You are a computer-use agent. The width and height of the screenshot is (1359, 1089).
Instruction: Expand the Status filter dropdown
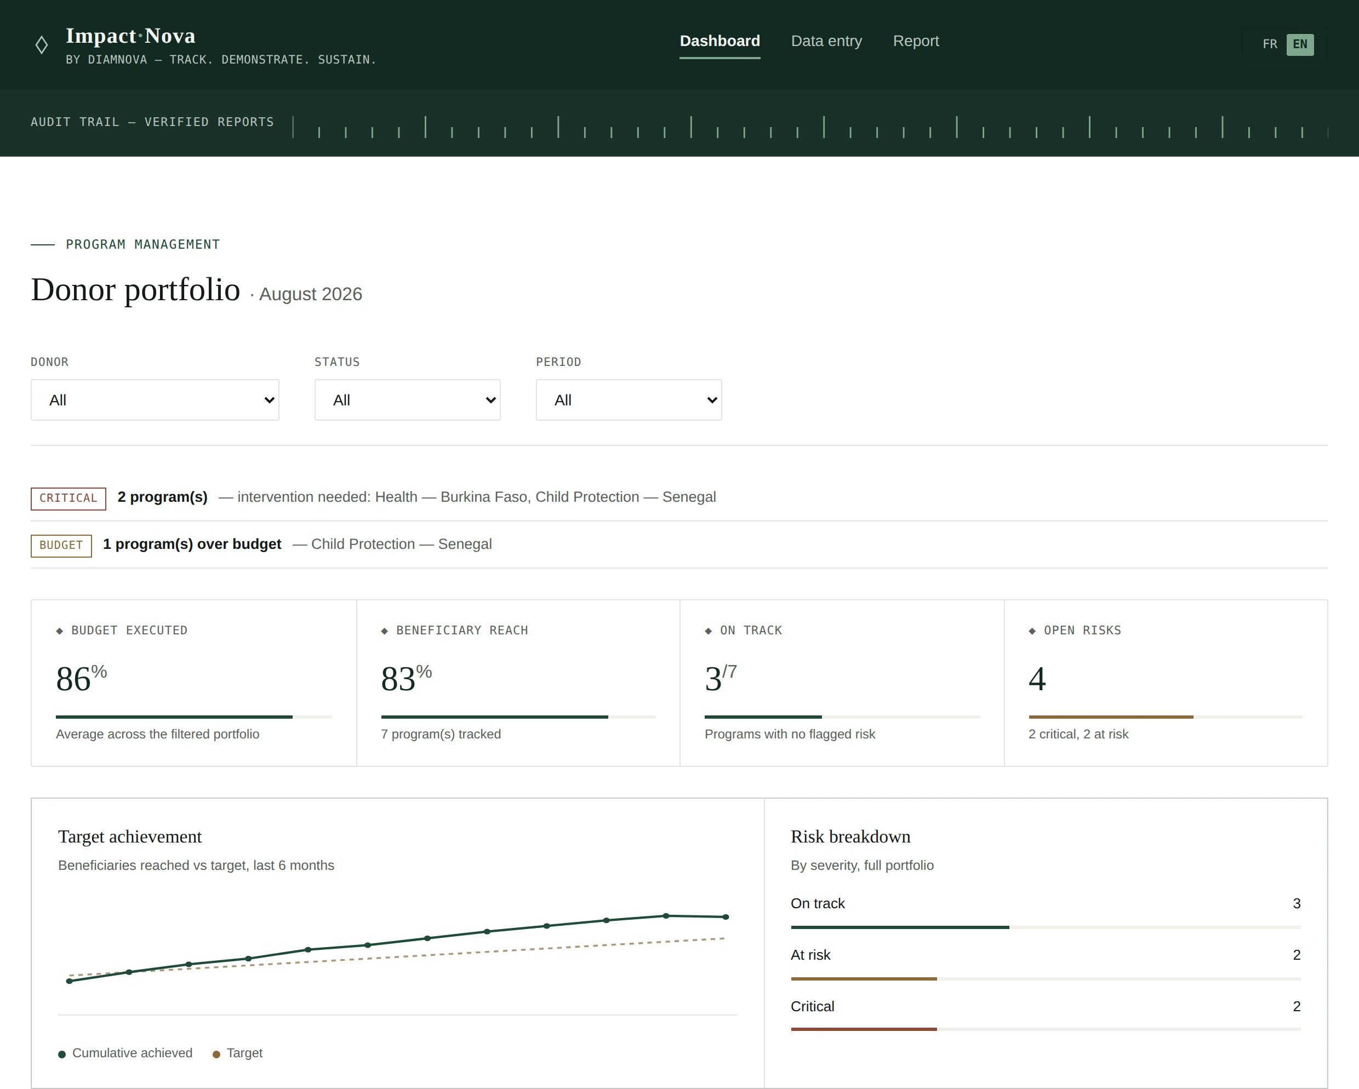click(407, 399)
